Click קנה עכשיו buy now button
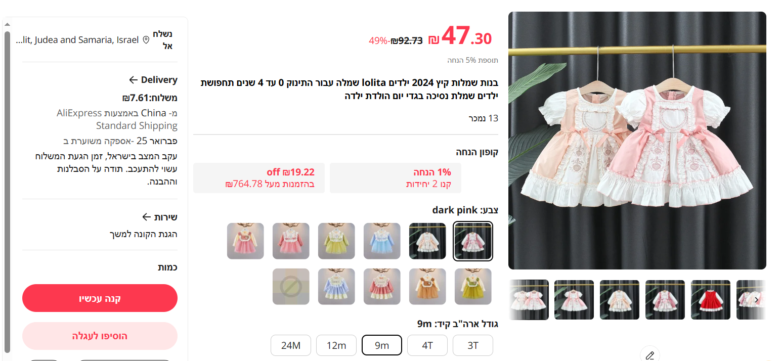 [100, 298]
